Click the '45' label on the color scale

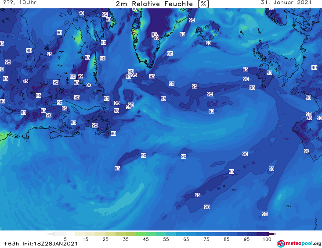click(x=145, y=239)
